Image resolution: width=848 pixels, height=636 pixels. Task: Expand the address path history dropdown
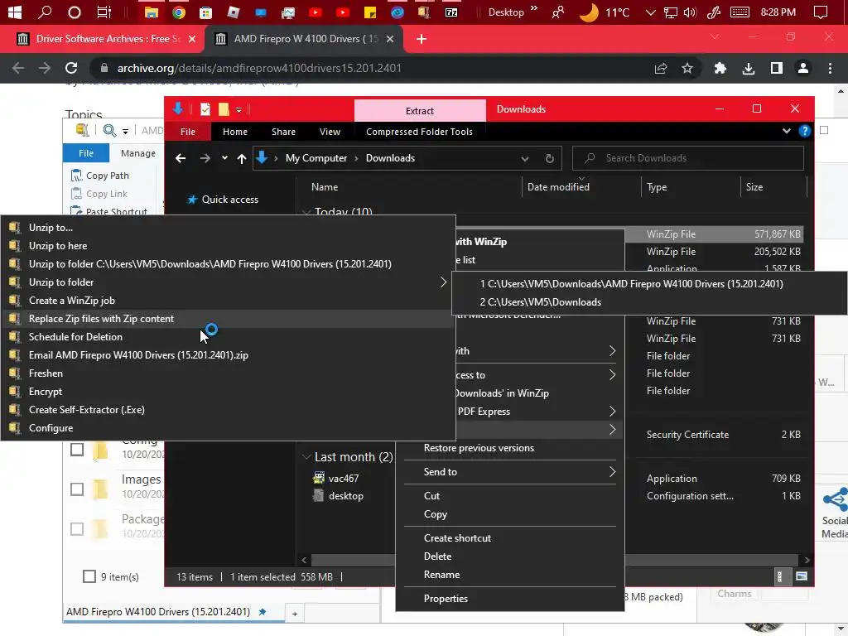point(524,158)
